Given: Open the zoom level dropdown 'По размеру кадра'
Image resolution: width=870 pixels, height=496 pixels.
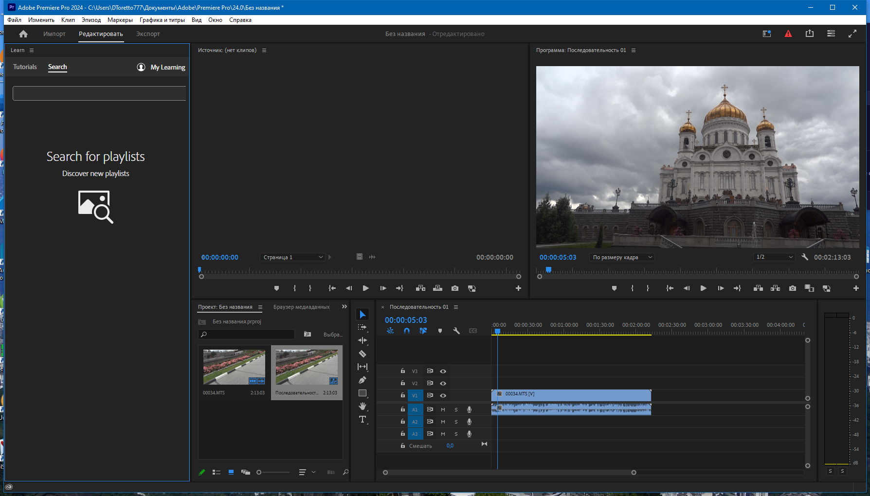Looking at the screenshot, I should (622, 257).
